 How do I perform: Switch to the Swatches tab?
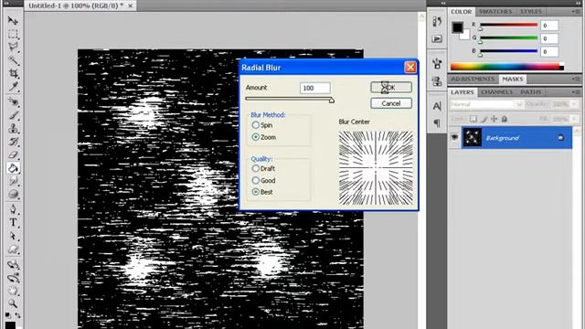pos(495,12)
